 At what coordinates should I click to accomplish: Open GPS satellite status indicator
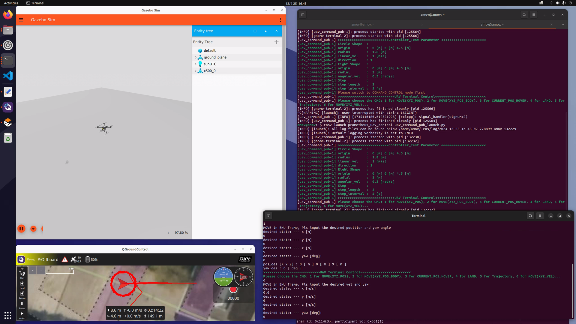76,259
